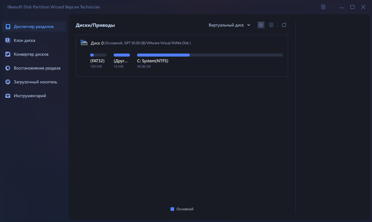The height and width of the screenshot is (222, 372).
Task: Click the Загрузочный носитель disc icon
Action: (x=8, y=82)
